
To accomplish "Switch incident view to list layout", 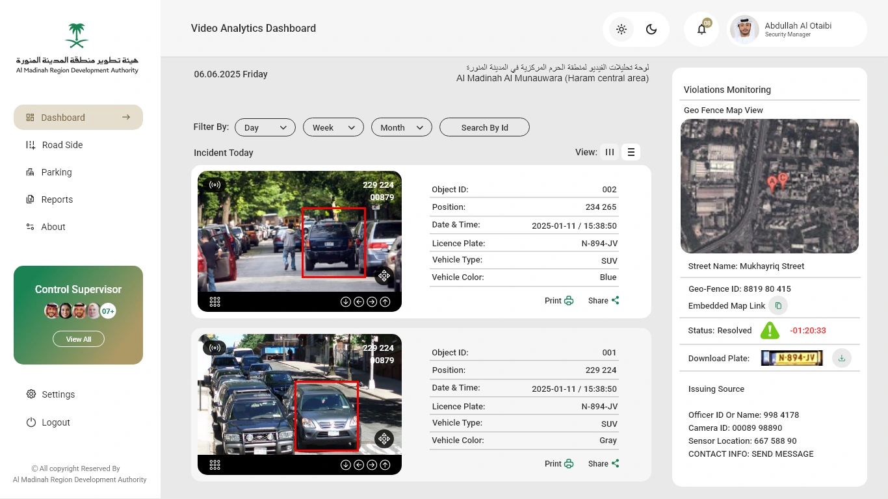I will click(x=631, y=152).
